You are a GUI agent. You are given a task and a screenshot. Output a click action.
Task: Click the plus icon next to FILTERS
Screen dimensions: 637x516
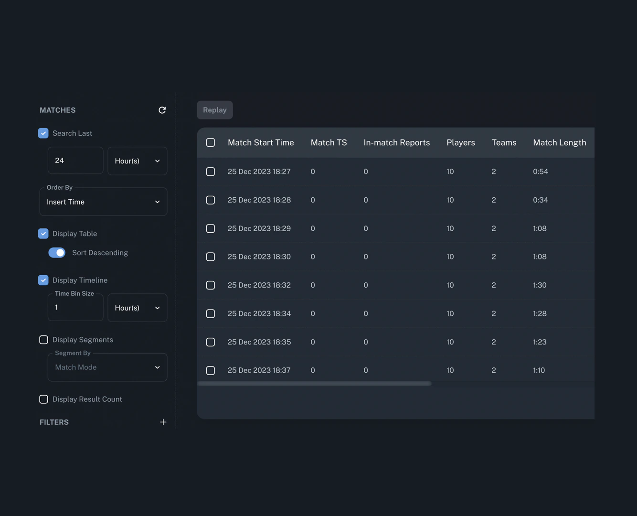[163, 422]
